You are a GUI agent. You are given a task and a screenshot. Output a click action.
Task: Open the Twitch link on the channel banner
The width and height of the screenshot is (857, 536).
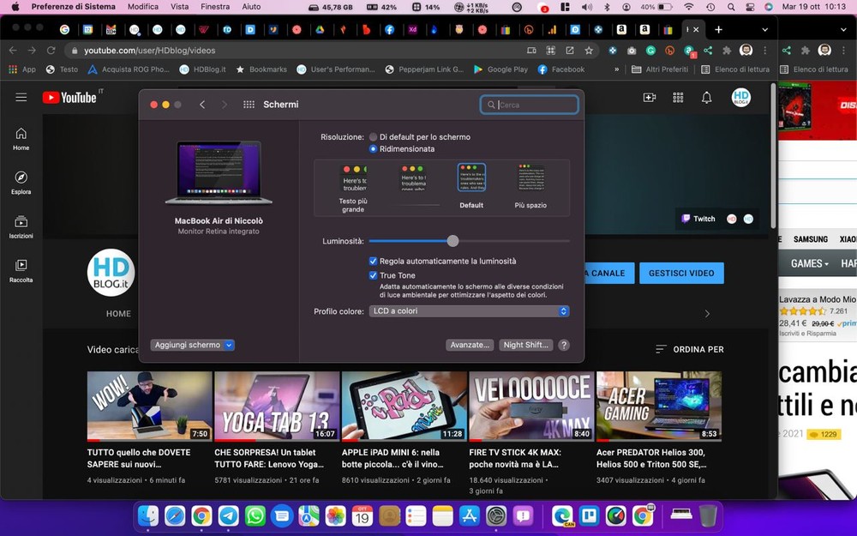tap(698, 219)
